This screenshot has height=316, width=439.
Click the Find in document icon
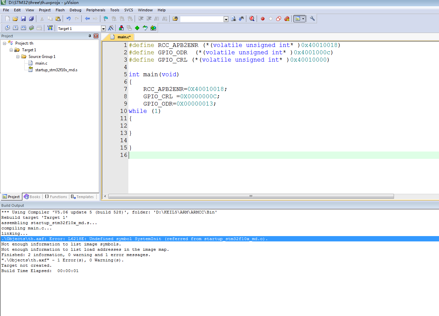coord(233,19)
